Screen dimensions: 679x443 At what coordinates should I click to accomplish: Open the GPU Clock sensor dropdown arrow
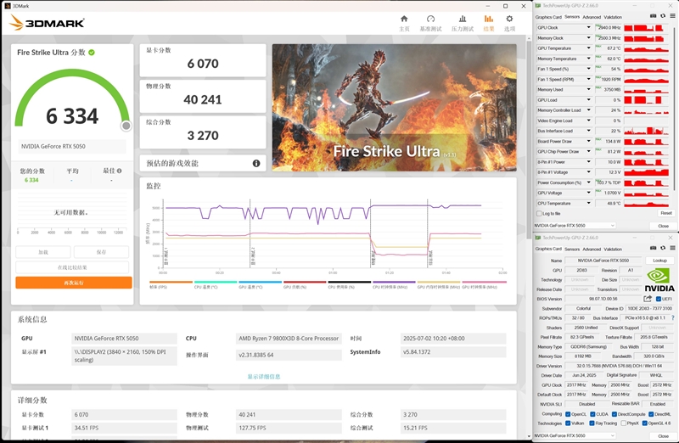pos(588,27)
